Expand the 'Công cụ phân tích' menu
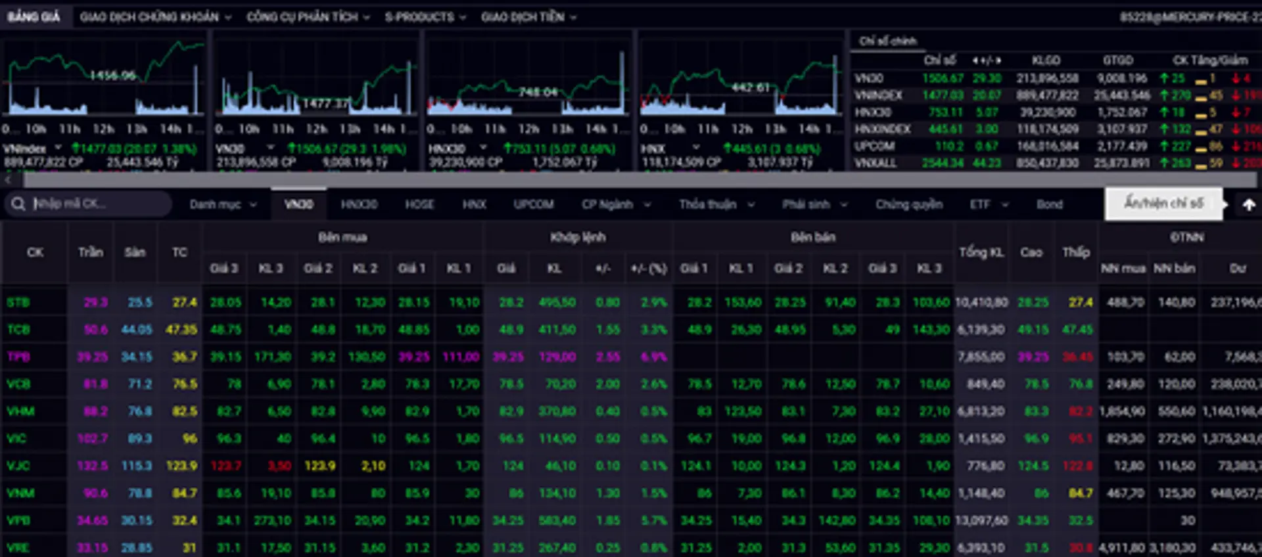 point(308,17)
